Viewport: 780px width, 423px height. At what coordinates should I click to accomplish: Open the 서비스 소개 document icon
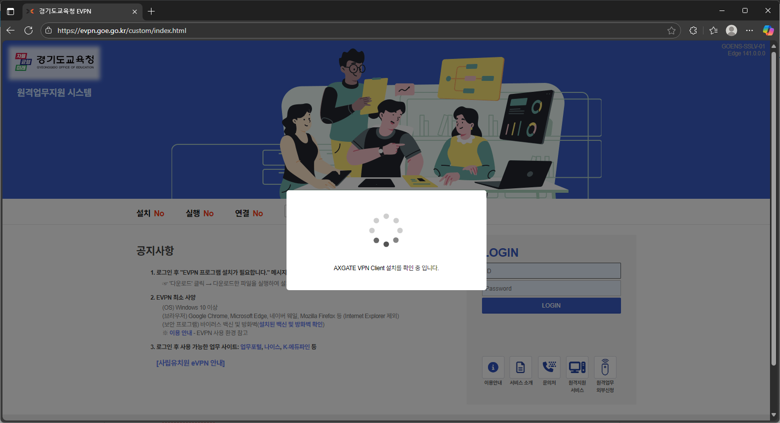coord(520,368)
